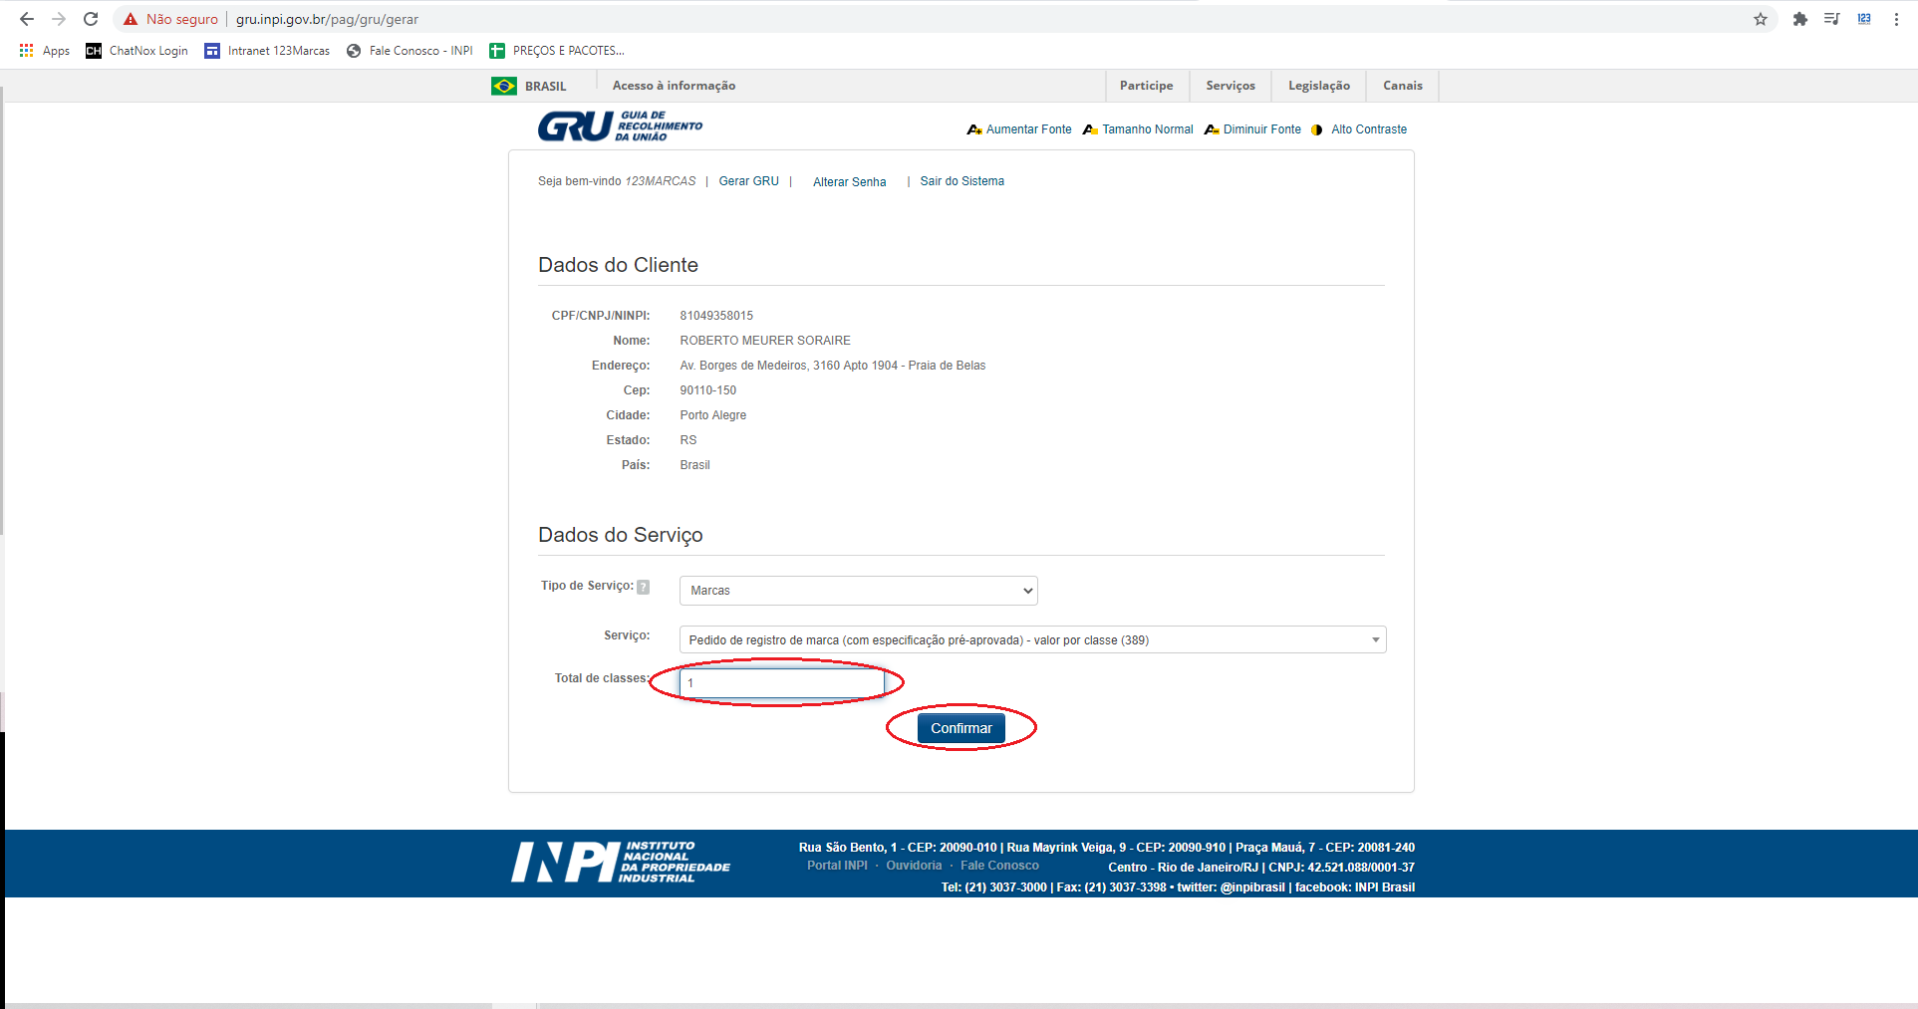
Task: Bookmark this page with the star
Action: 1760,18
